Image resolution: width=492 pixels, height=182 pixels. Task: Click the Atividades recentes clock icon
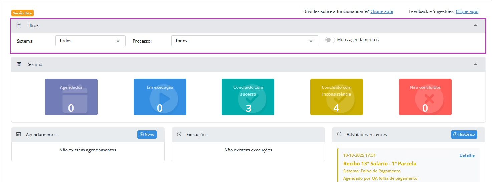(x=339, y=134)
